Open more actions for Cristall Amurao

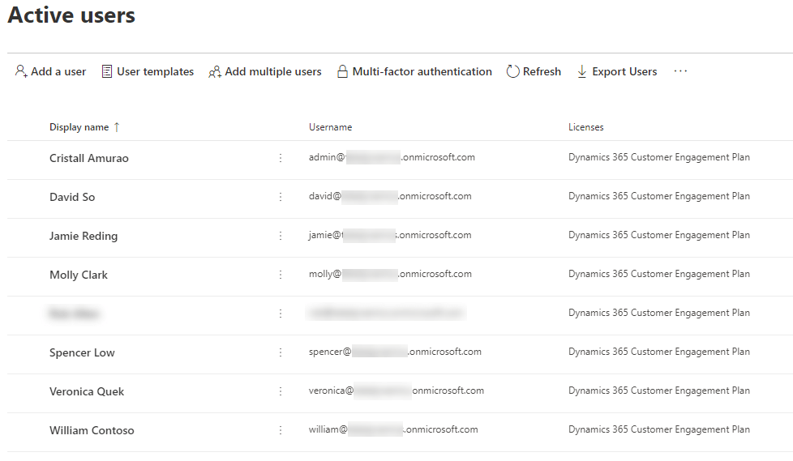click(281, 158)
